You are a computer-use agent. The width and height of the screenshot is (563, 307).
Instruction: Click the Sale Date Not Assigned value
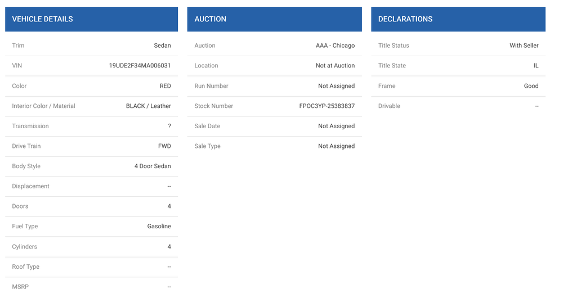pyautogui.click(x=337, y=127)
